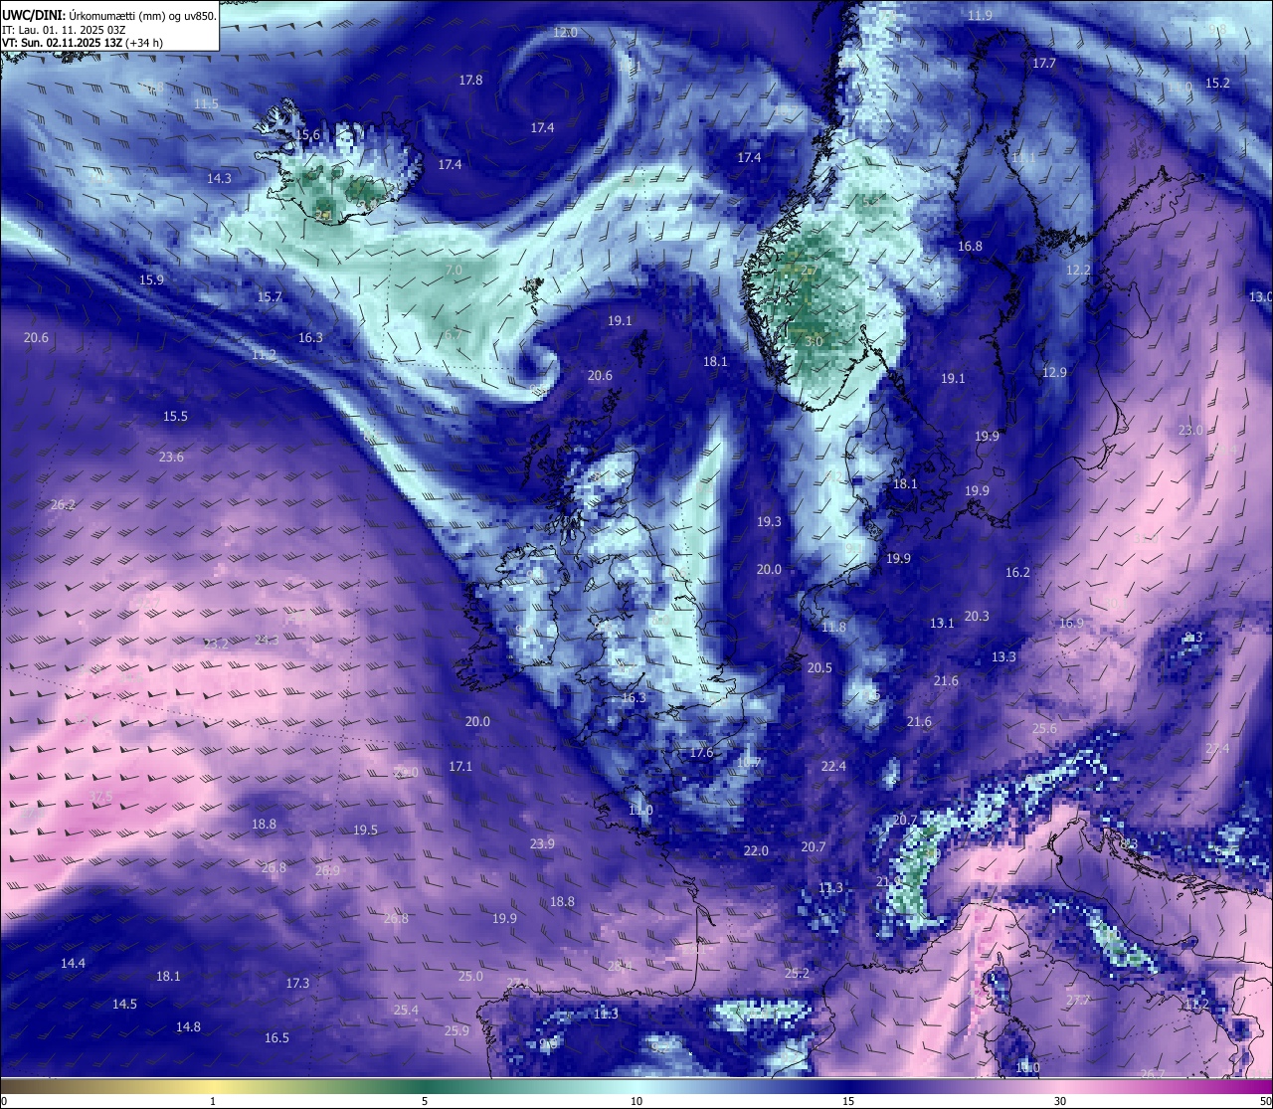Viewport: 1273px width, 1109px height.
Task: Click the map value 14.4
Action: coord(73,964)
